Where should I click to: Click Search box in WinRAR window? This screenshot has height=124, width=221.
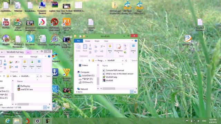click(134, 61)
